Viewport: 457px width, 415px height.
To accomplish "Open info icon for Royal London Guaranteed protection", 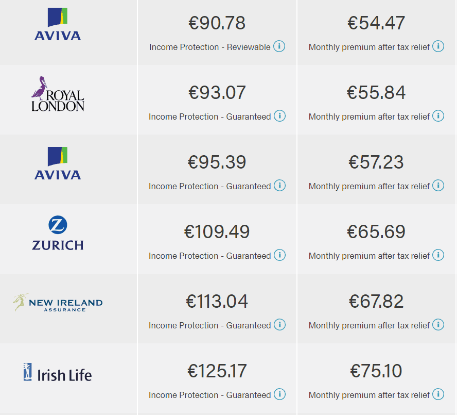I will [279, 116].
